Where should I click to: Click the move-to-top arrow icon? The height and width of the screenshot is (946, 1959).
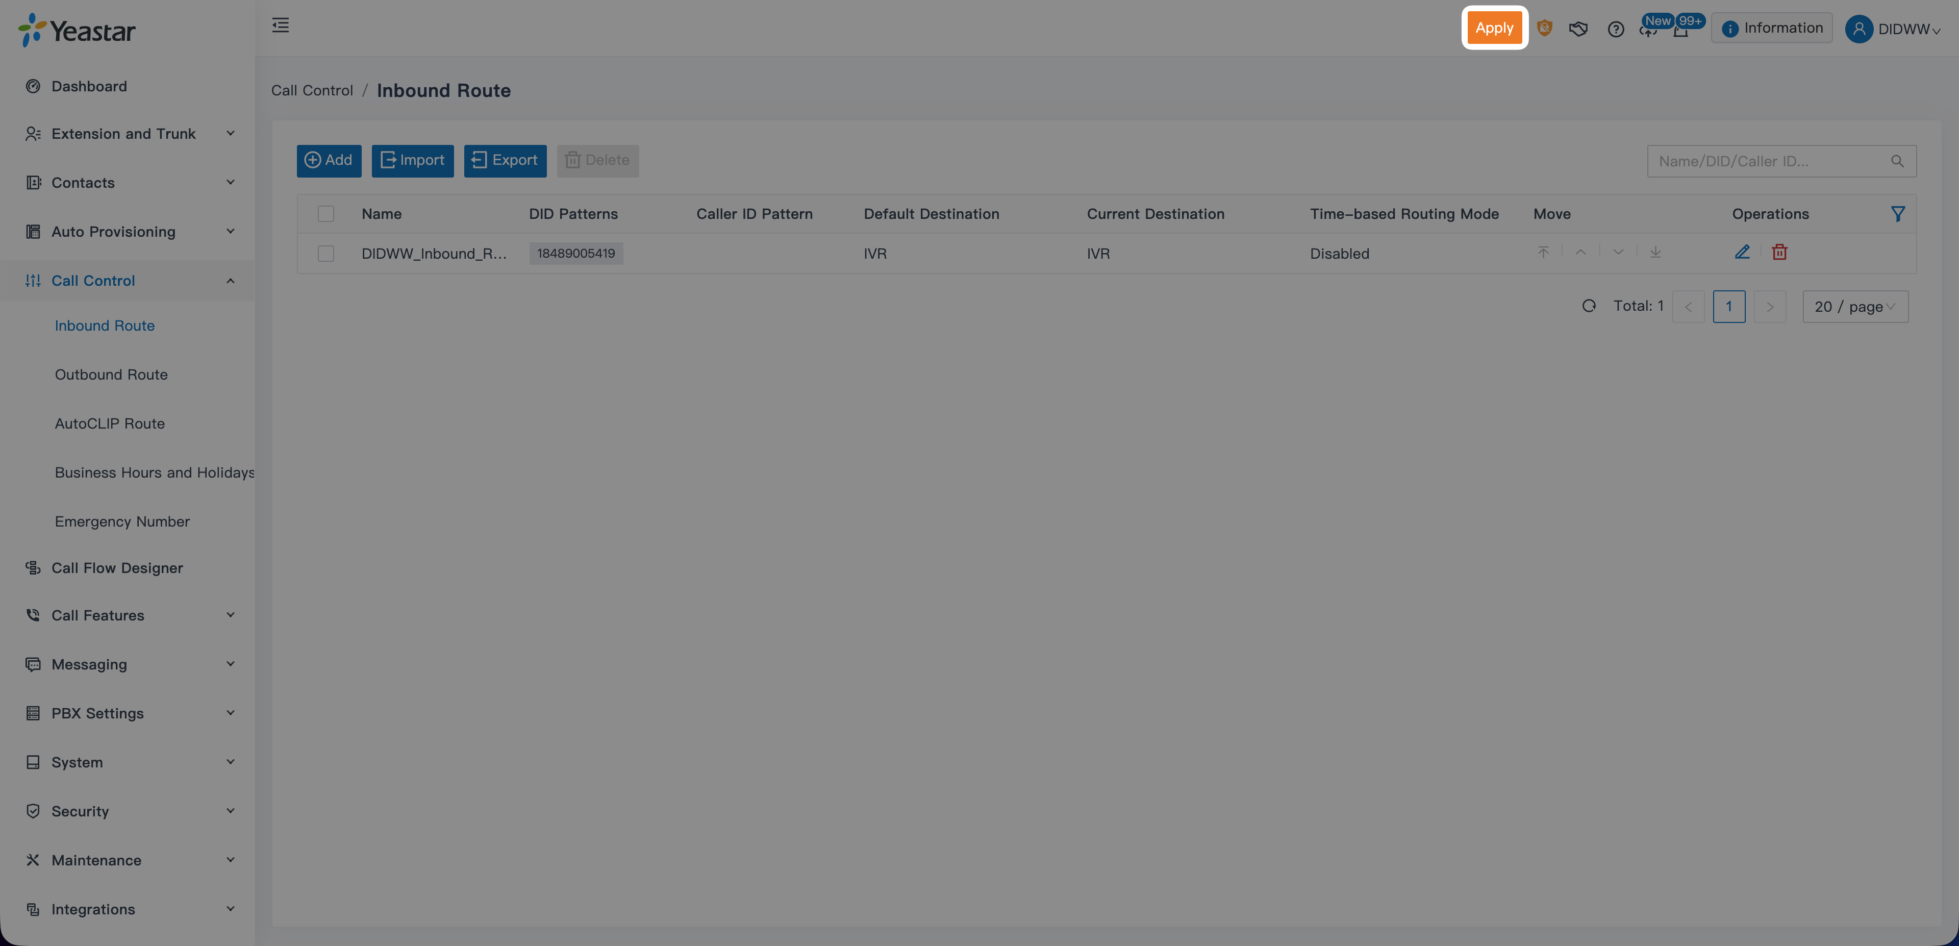click(1543, 253)
